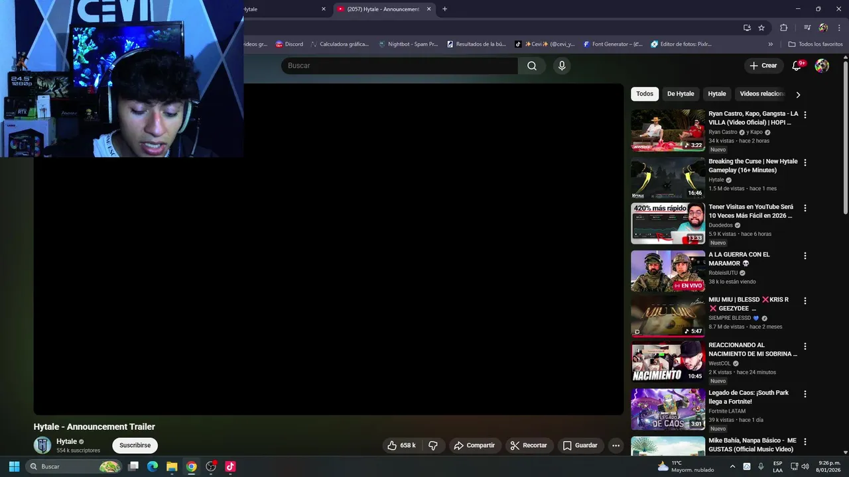Click the Compartir share button

(474, 445)
